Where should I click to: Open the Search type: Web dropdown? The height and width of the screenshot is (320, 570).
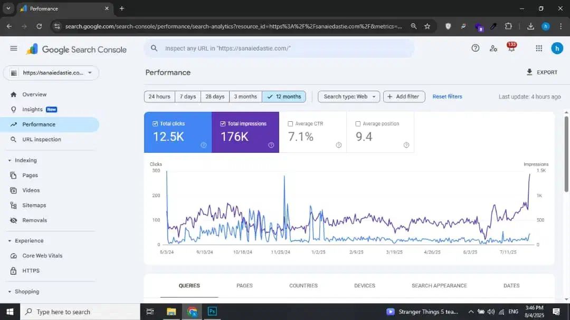pyautogui.click(x=348, y=96)
